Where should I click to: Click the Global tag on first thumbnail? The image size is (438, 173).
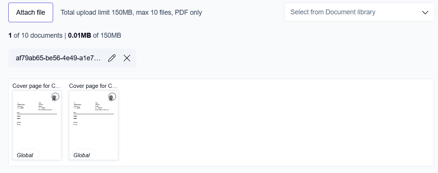coord(25,155)
